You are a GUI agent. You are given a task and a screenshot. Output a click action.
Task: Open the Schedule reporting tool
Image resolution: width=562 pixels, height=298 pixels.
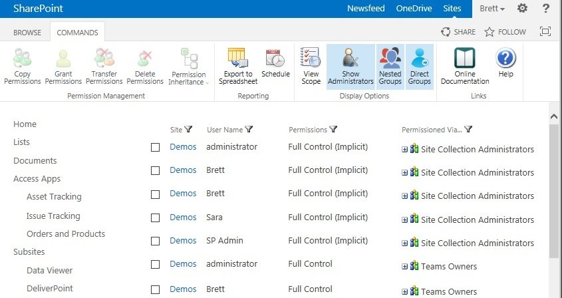point(275,59)
